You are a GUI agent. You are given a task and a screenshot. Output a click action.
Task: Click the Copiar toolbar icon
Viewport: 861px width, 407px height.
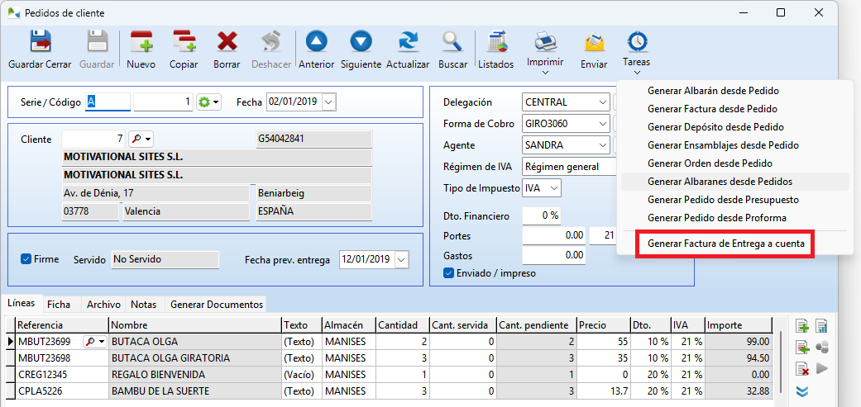coord(184,41)
